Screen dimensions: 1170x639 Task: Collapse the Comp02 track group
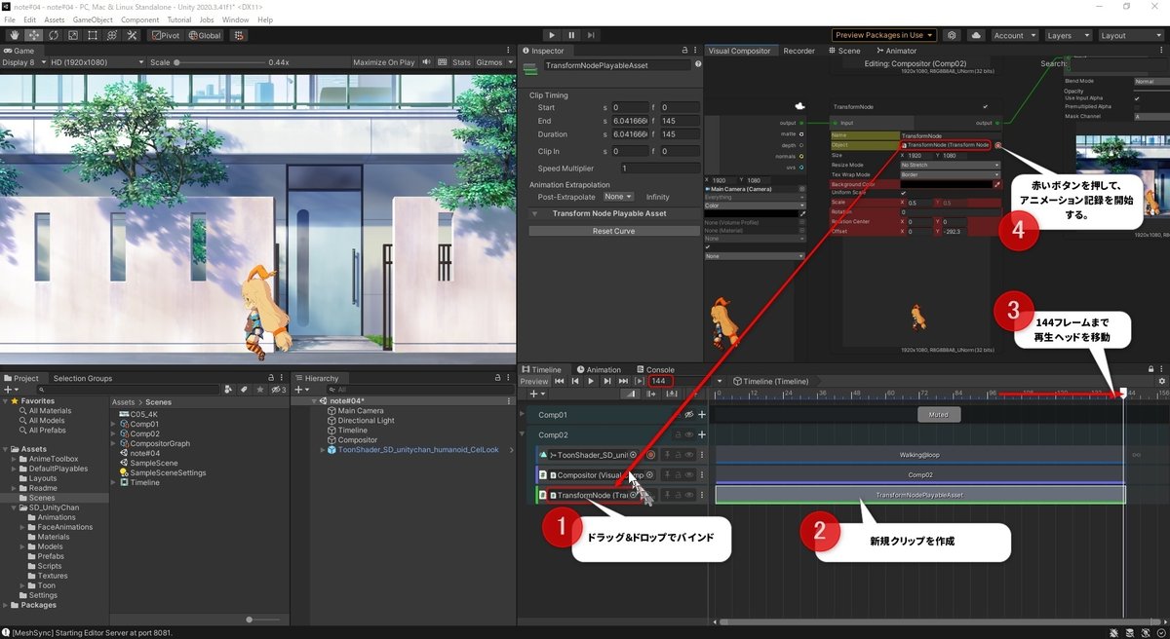click(522, 434)
